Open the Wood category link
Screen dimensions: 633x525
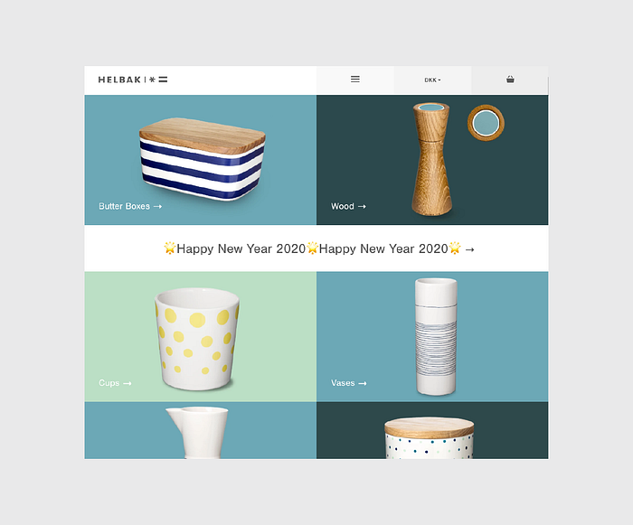point(348,206)
